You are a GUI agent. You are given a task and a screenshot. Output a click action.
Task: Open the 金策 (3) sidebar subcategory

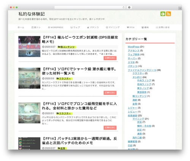(x=135, y=104)
